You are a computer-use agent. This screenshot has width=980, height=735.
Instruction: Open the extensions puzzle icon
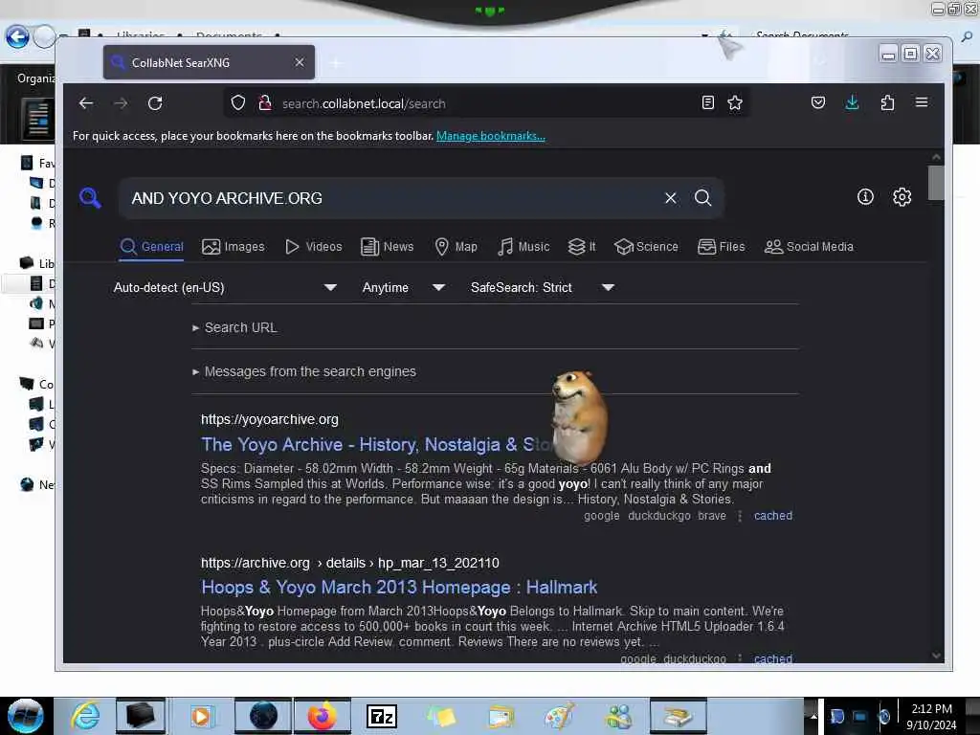coord(887,102)
